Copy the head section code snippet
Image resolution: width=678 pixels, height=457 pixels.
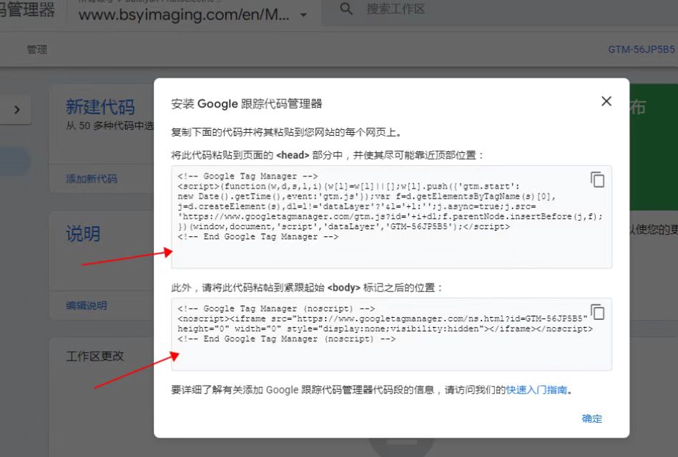click(x=597, y=180)
